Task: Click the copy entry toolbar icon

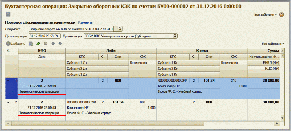Action: coord(31,44)
